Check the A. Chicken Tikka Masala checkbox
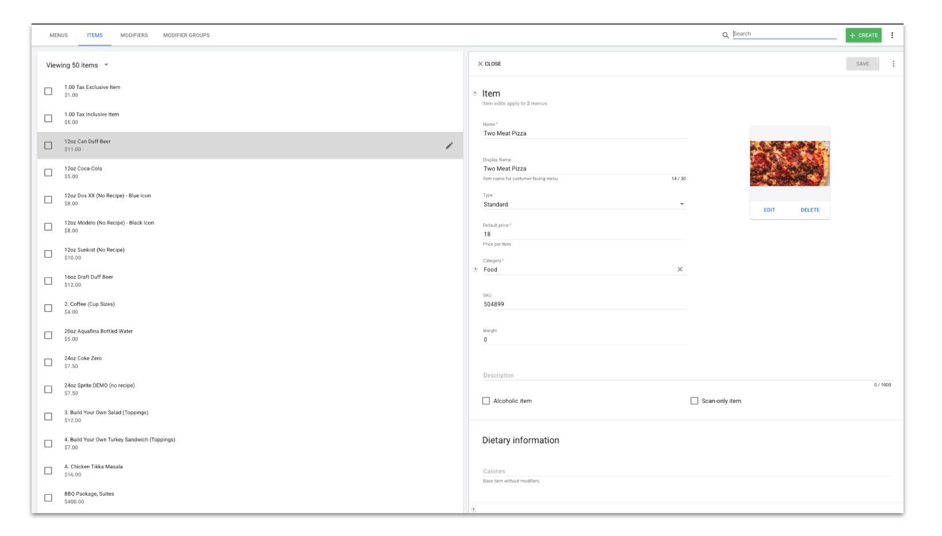Viewport: 942px width, 536px height. [x=48, y=471]
